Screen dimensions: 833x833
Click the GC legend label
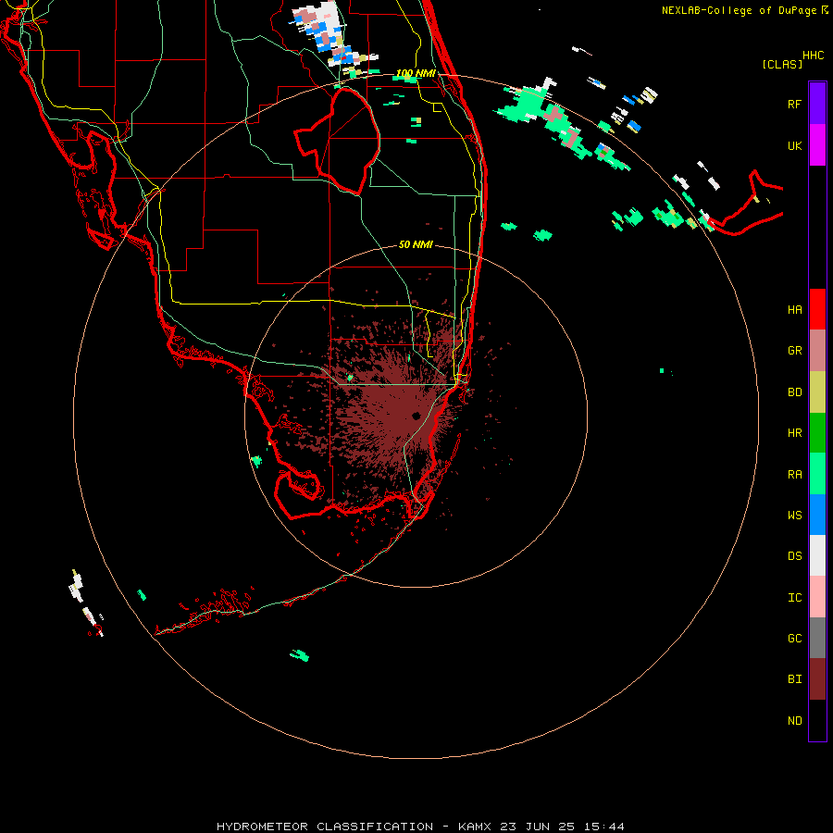point(794,639)
